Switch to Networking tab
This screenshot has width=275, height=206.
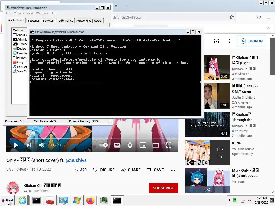click(x=84, y=21)
